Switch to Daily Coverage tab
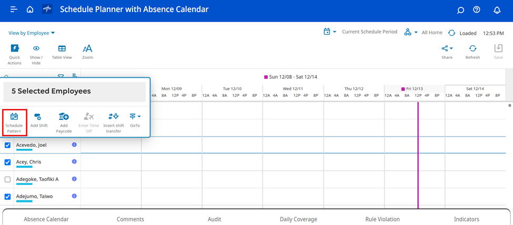 pos(298,219)
